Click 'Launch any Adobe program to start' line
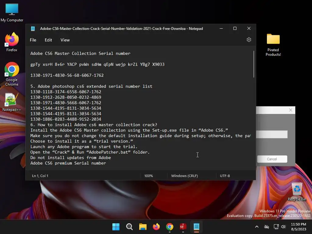The width and height of the screenshot is (312, 234). (84, 147)
